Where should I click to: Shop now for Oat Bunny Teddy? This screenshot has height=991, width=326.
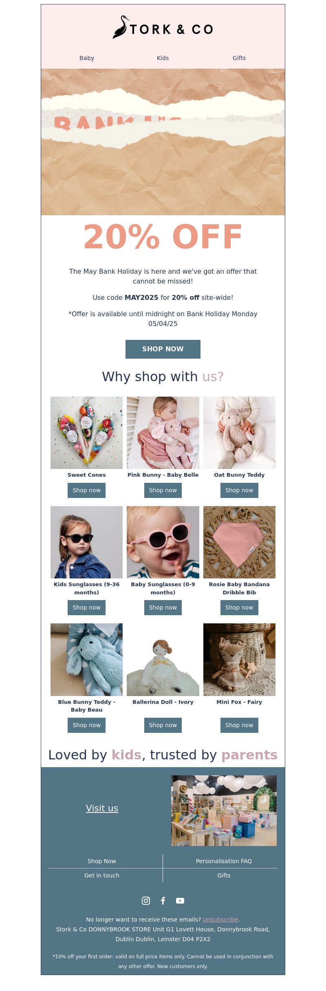pos(239,490)
